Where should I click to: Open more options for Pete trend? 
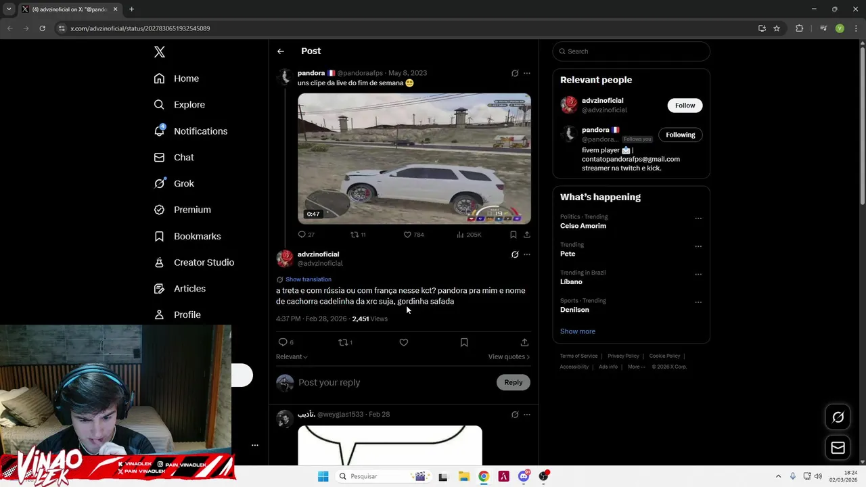click(x=698, y=246)
